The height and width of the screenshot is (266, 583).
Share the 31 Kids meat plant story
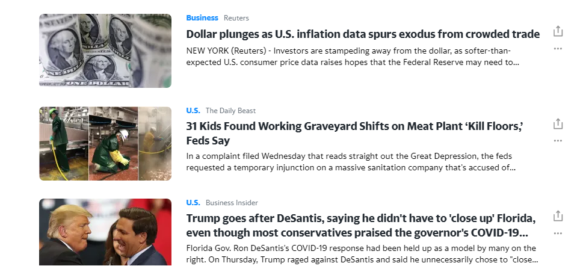tap(558, 123)
